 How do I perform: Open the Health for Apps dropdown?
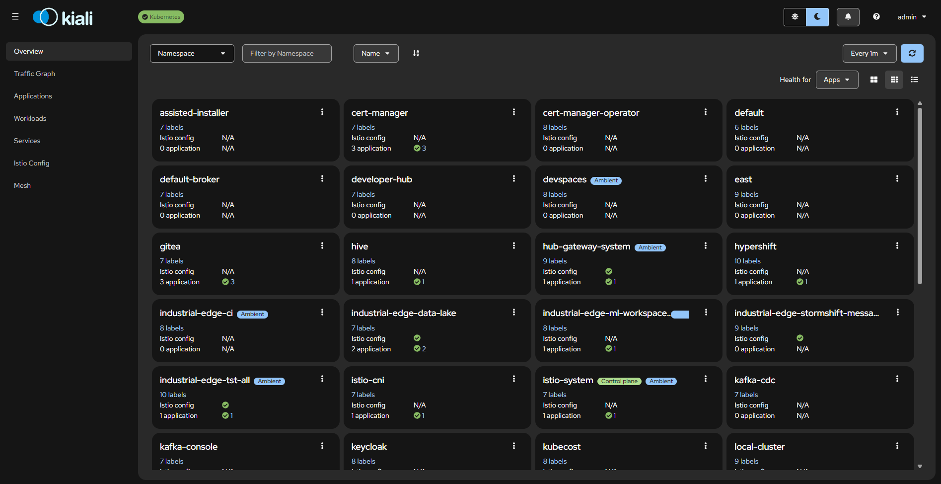tap(837, 80)
